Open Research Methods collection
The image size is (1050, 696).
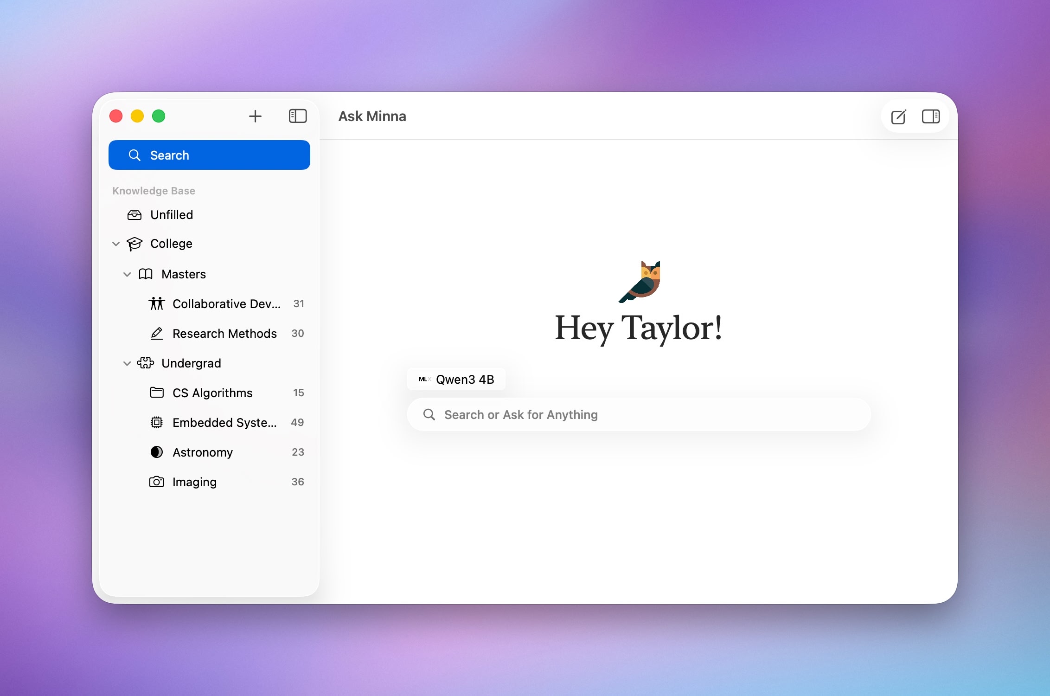[209, 334]
